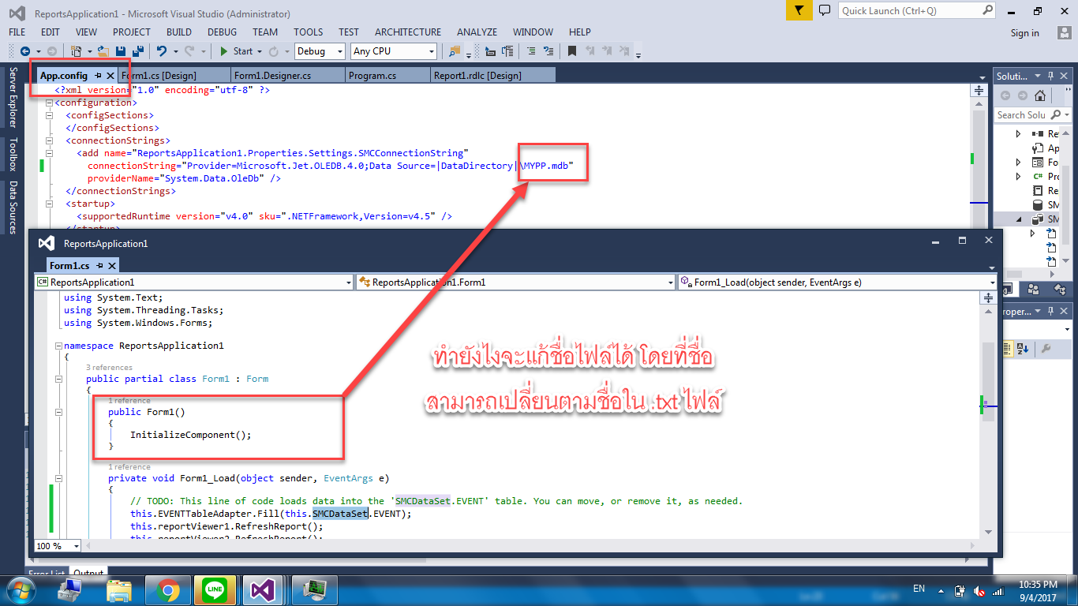1078x606 pixels.
Task: Collapse the namespace ReportsApplication1 code block
Action: (x=58, y=346)
